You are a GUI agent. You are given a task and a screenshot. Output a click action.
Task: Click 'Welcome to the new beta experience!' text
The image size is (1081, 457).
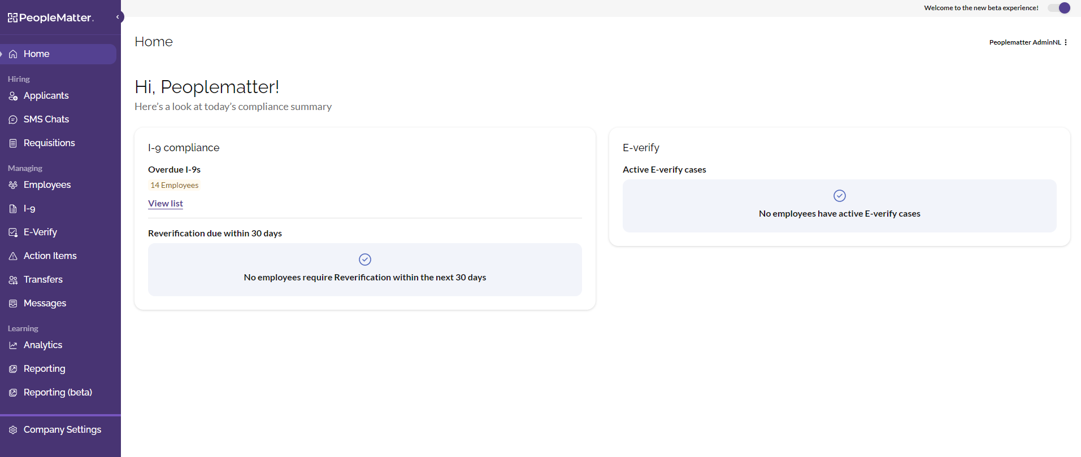[981, 8]
